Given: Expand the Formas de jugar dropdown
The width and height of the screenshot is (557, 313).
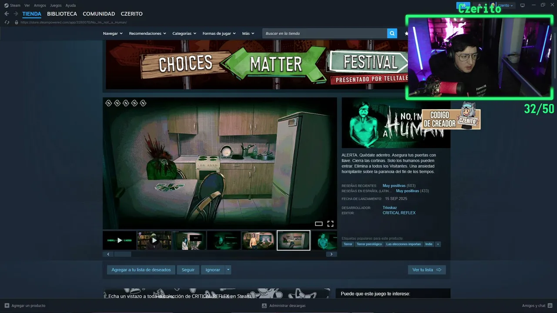Looking at the screenshot, I should click(x=219, y=33).
